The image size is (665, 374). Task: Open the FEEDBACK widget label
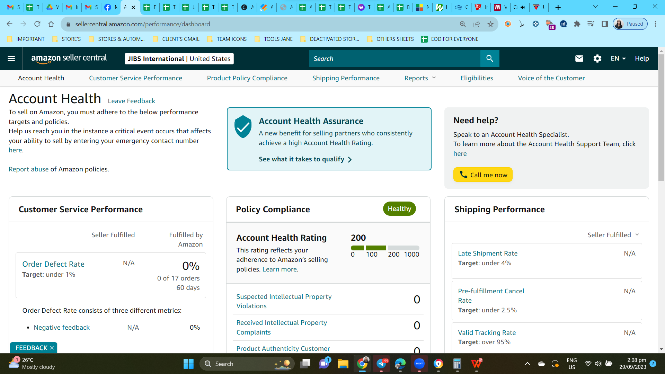31,348
